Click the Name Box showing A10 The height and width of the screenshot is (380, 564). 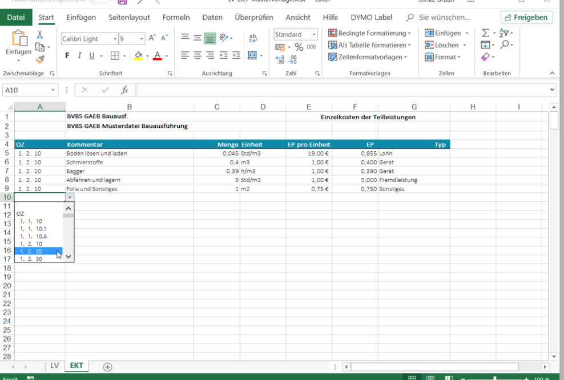(x=26, y=90)
